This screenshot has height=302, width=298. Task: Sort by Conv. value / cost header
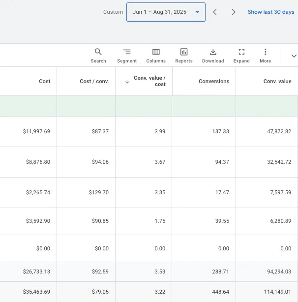(x=150, y=81)
